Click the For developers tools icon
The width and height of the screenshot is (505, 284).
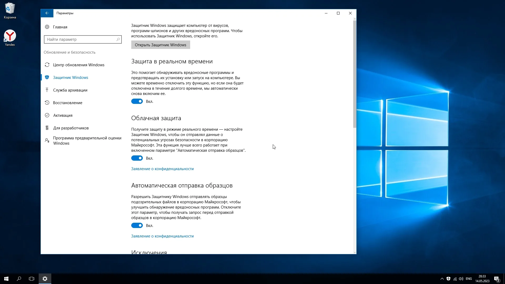47,128
